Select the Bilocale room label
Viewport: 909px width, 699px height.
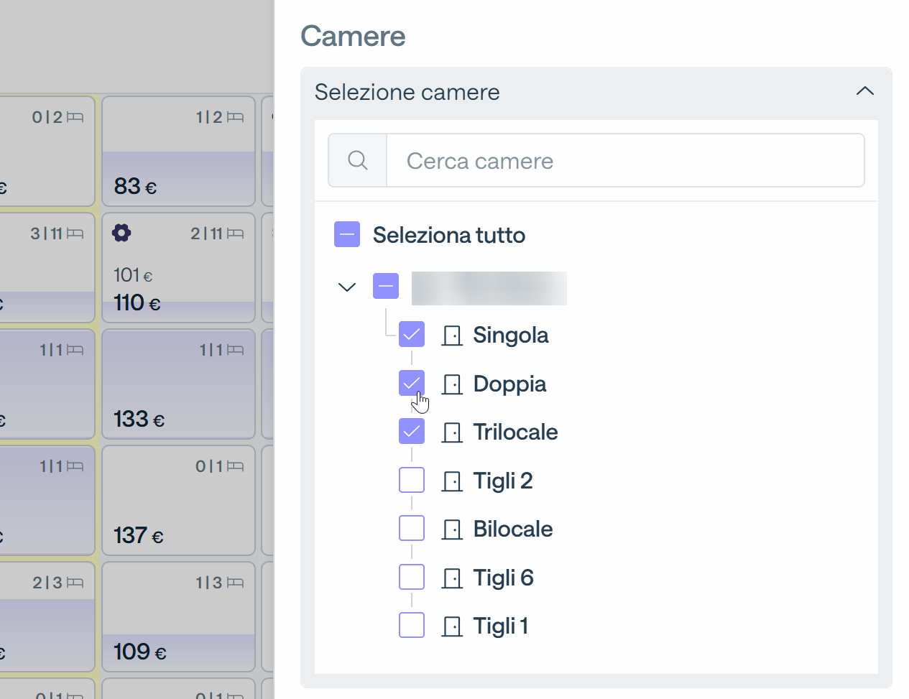pos(513,529)
